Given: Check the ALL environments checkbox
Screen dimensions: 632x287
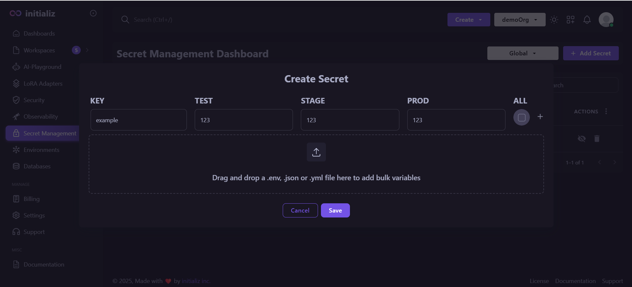Looking at the screenshot, I should [522, 117].
